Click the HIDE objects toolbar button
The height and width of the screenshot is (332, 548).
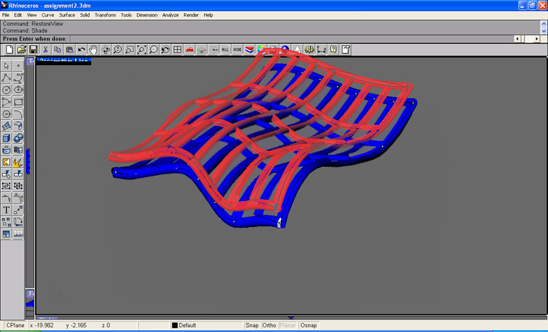(237, 49)
